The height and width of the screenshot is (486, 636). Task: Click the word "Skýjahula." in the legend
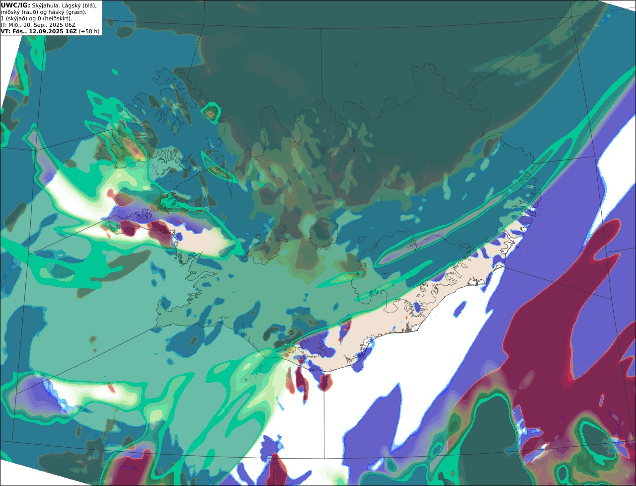(x=45, y=6)
